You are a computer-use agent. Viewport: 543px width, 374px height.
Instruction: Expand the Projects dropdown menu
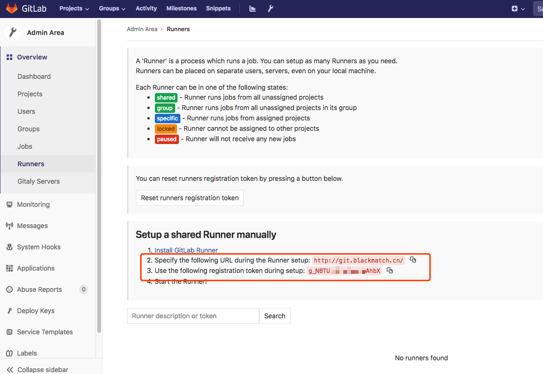74,8
